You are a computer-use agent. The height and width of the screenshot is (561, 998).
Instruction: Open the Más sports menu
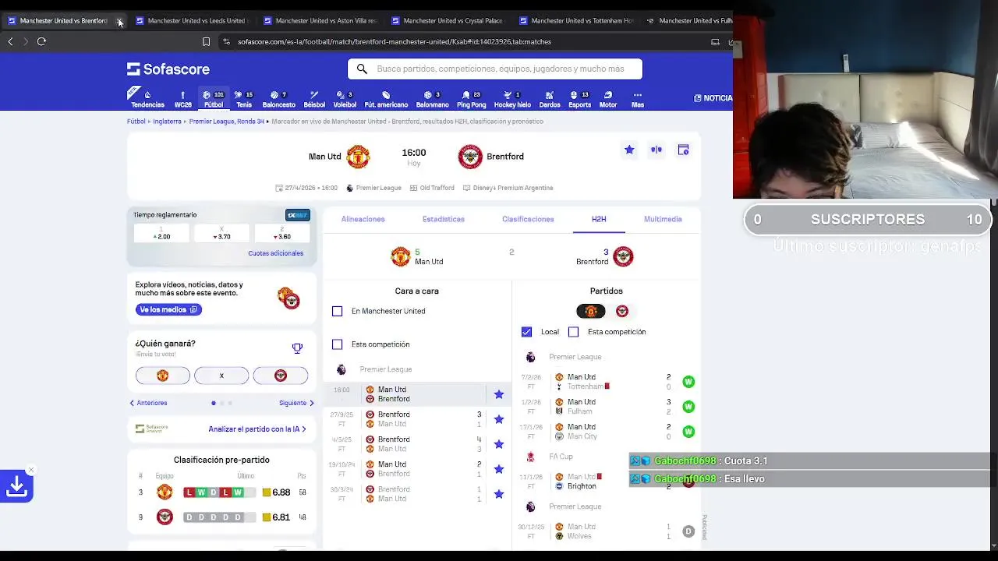click(638, 99)
